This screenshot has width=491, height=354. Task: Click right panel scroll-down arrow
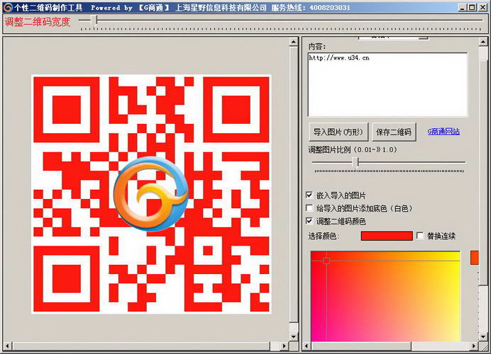tap(483, 336)
